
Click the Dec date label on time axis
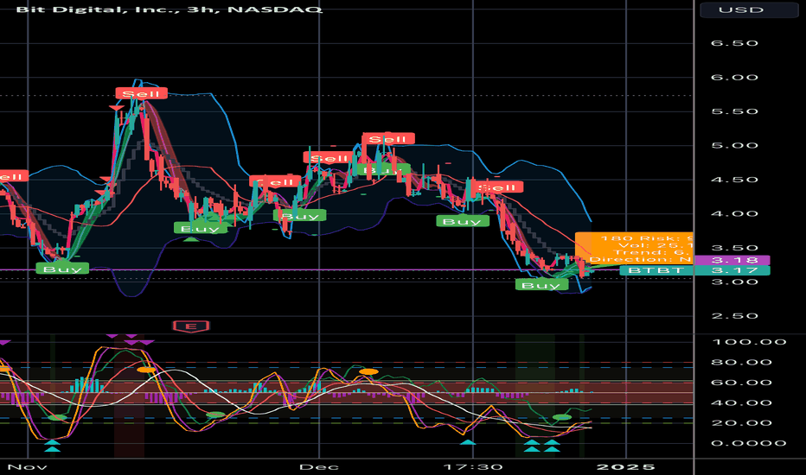point(319,466)
